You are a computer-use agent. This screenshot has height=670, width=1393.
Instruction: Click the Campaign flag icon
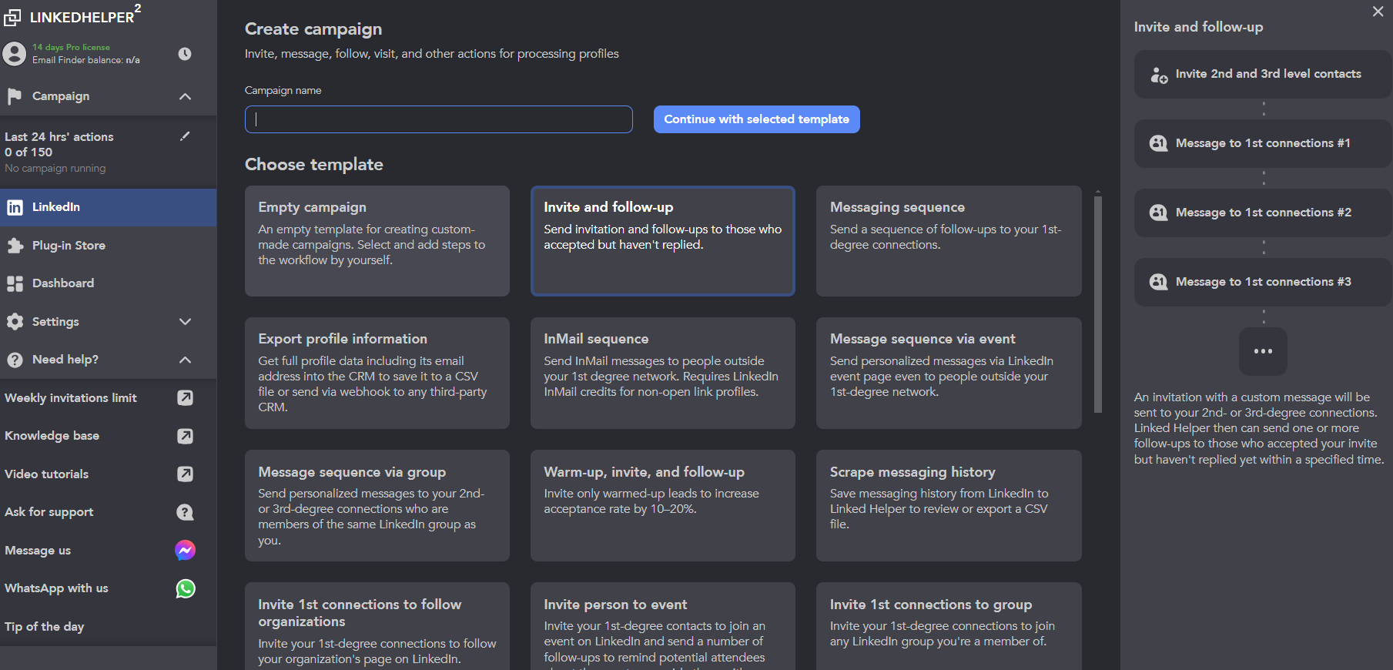tap(14, 96)
